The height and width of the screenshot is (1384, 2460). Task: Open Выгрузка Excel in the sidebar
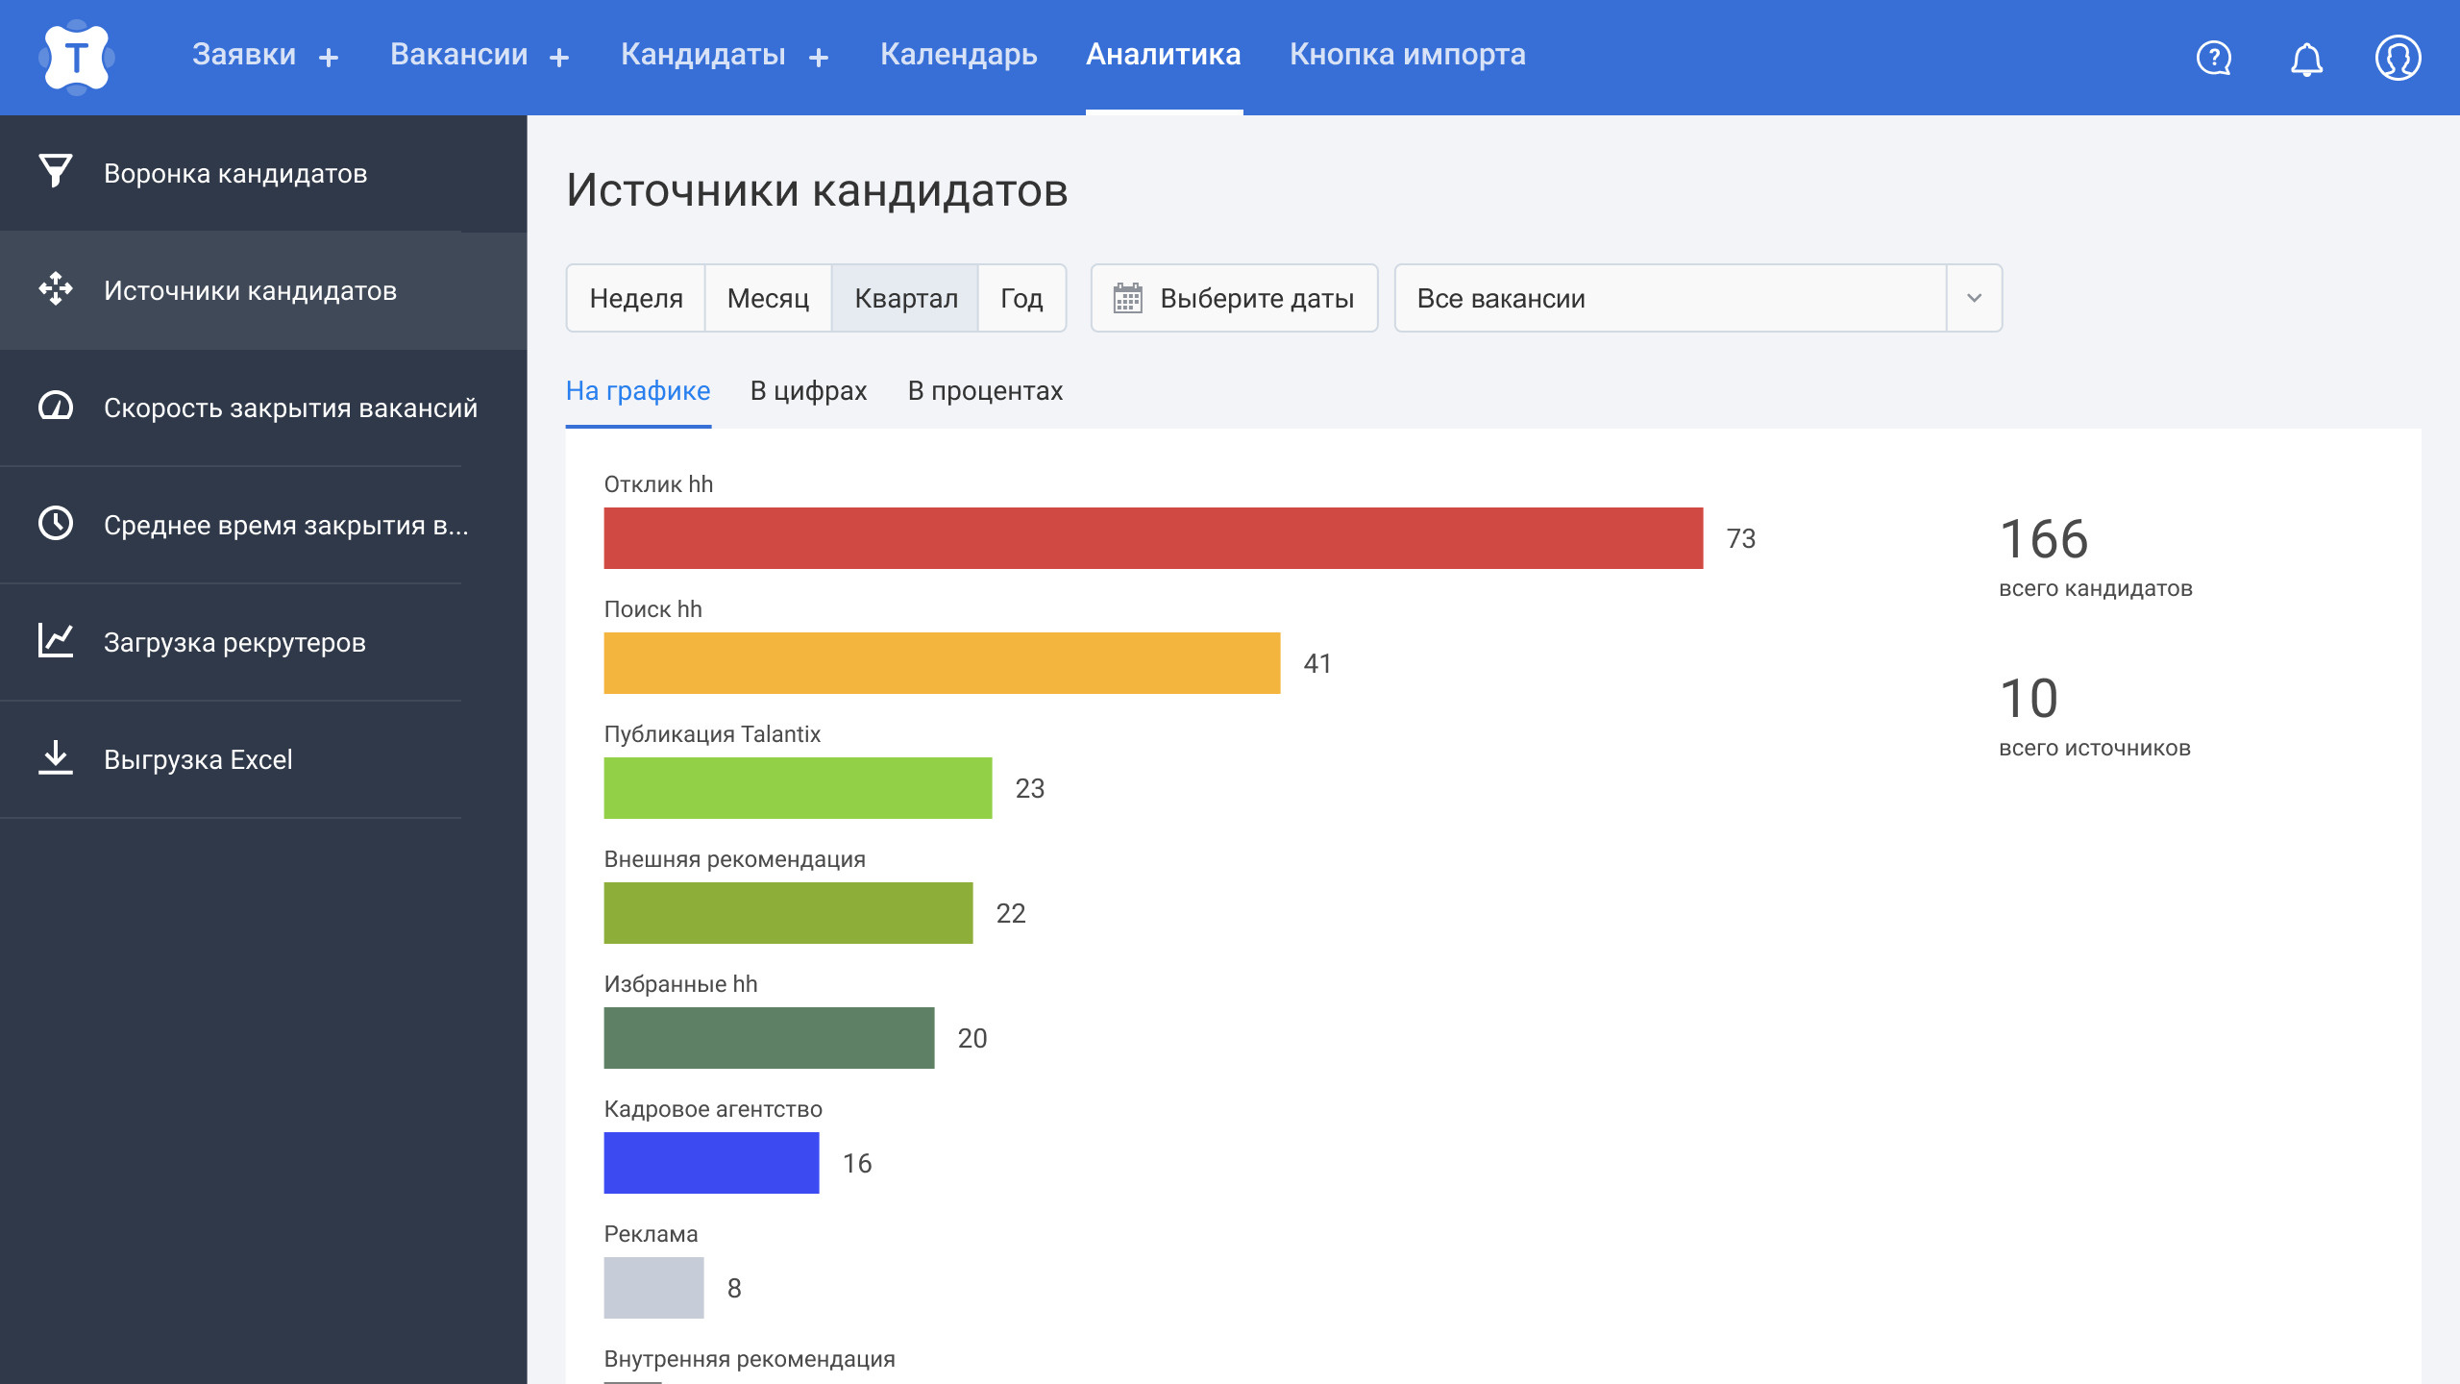[263, 759]
